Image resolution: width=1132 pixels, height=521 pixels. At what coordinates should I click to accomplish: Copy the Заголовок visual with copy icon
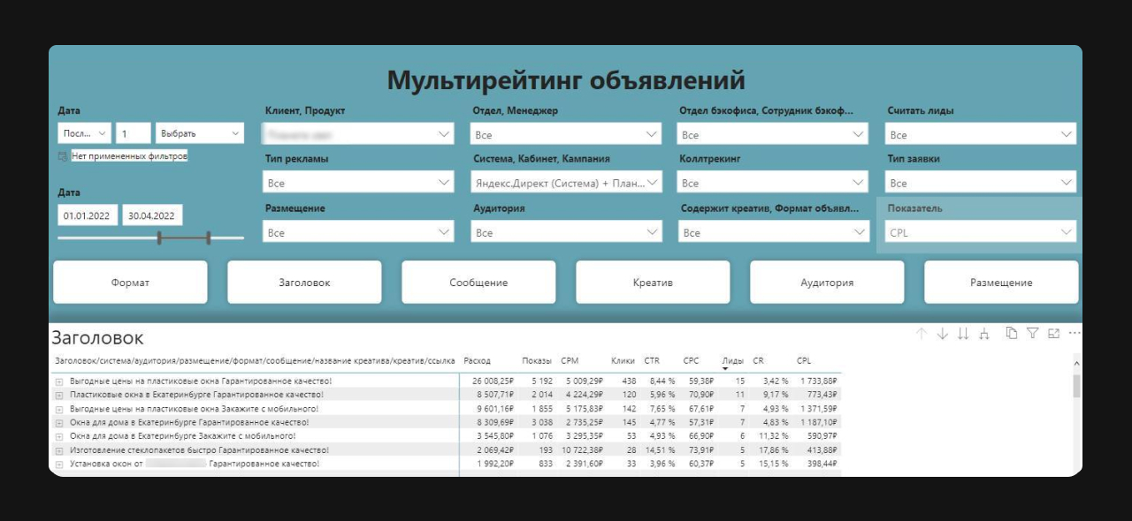[1012, 333]
